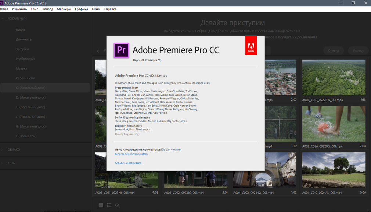The height and width of the screenshot is (212, 371).
Task: Click the Premiere Pro title bar icon
Action: point(2,3)
